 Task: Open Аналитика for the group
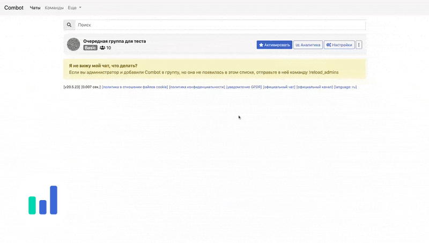(x=308, y=45)
